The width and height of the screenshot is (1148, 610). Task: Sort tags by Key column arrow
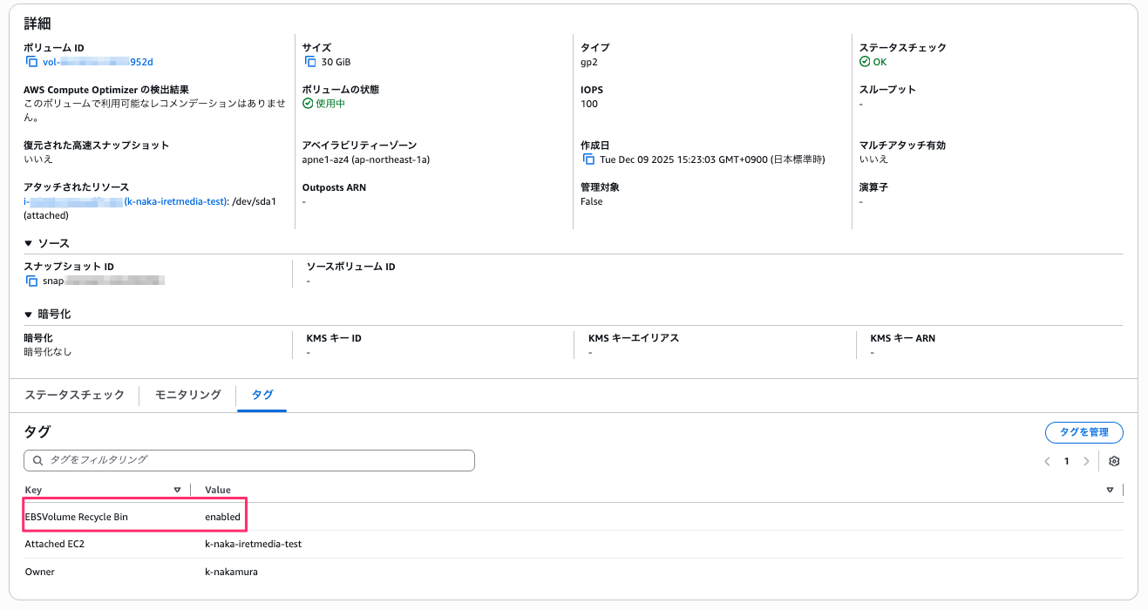[x=178, y=490]
